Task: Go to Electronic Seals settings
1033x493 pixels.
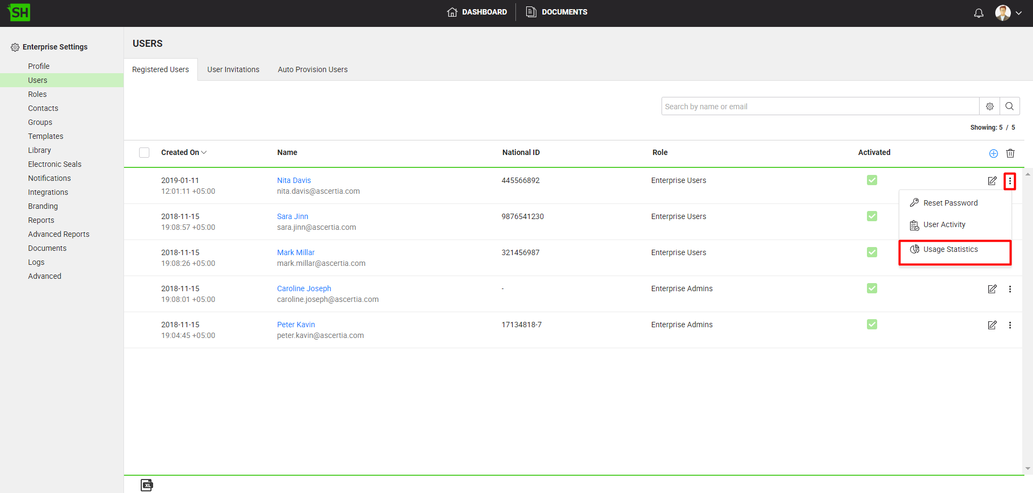Action: [54, 164]
